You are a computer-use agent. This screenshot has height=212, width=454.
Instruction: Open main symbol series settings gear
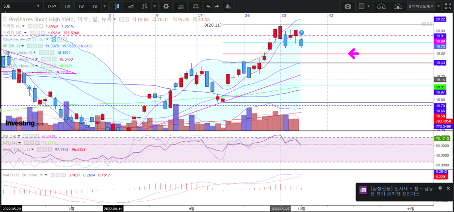click(x=127, y=19)
